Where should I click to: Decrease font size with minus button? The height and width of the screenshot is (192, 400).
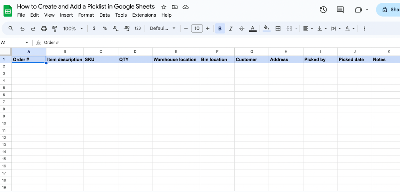point(186,29)
